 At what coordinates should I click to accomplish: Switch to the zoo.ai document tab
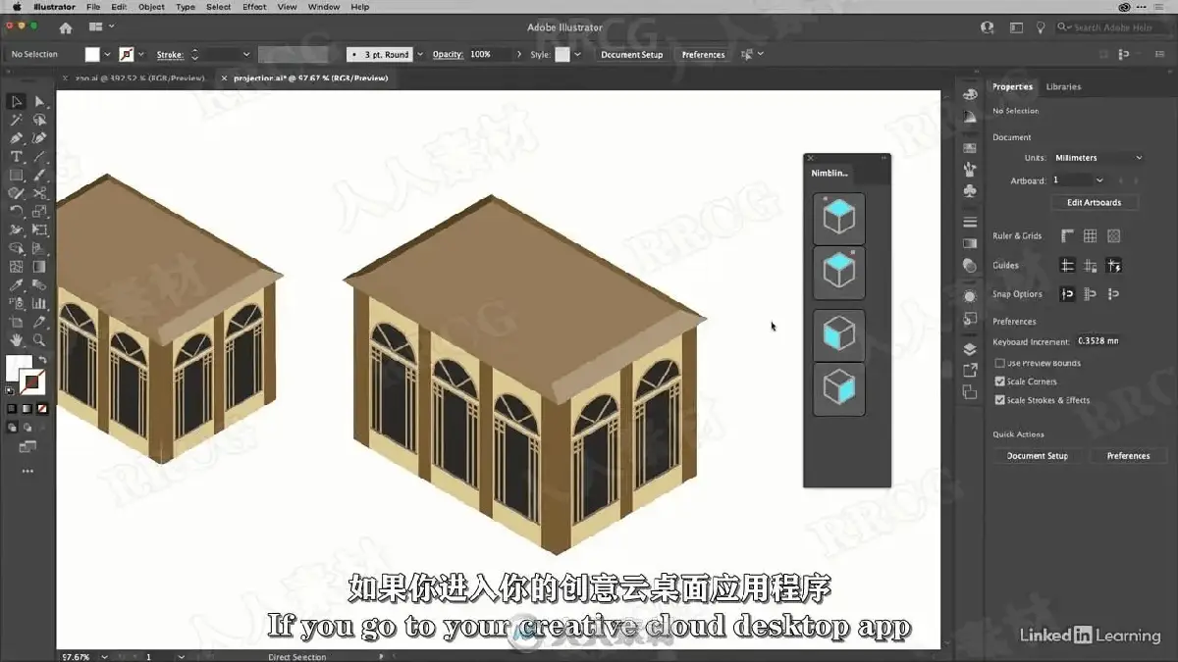coord(137,77)
